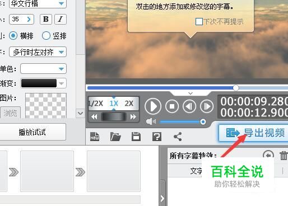
Task: Click the volume slider knob
Action: pos(203,122)
